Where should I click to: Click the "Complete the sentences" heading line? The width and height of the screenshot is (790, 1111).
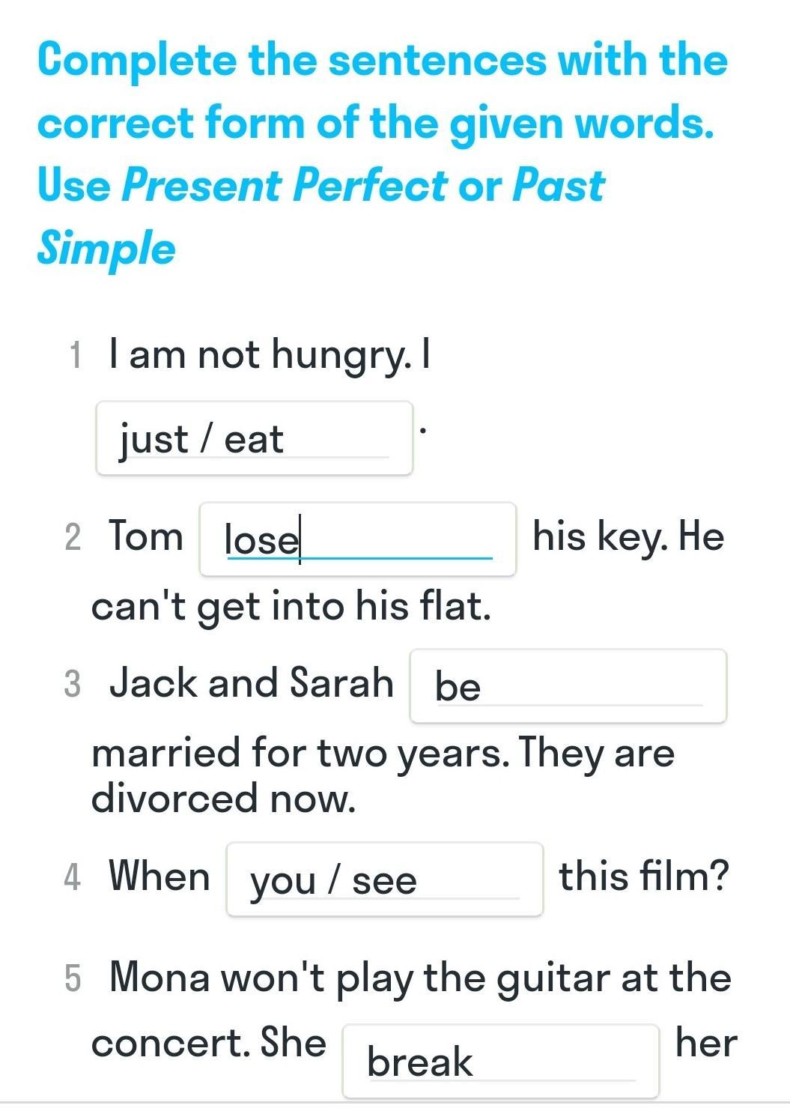point(383,60)
